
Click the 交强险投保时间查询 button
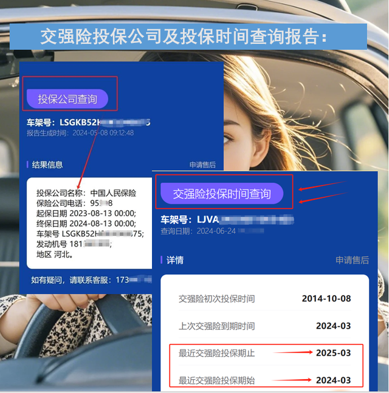[x=222, y=194]
